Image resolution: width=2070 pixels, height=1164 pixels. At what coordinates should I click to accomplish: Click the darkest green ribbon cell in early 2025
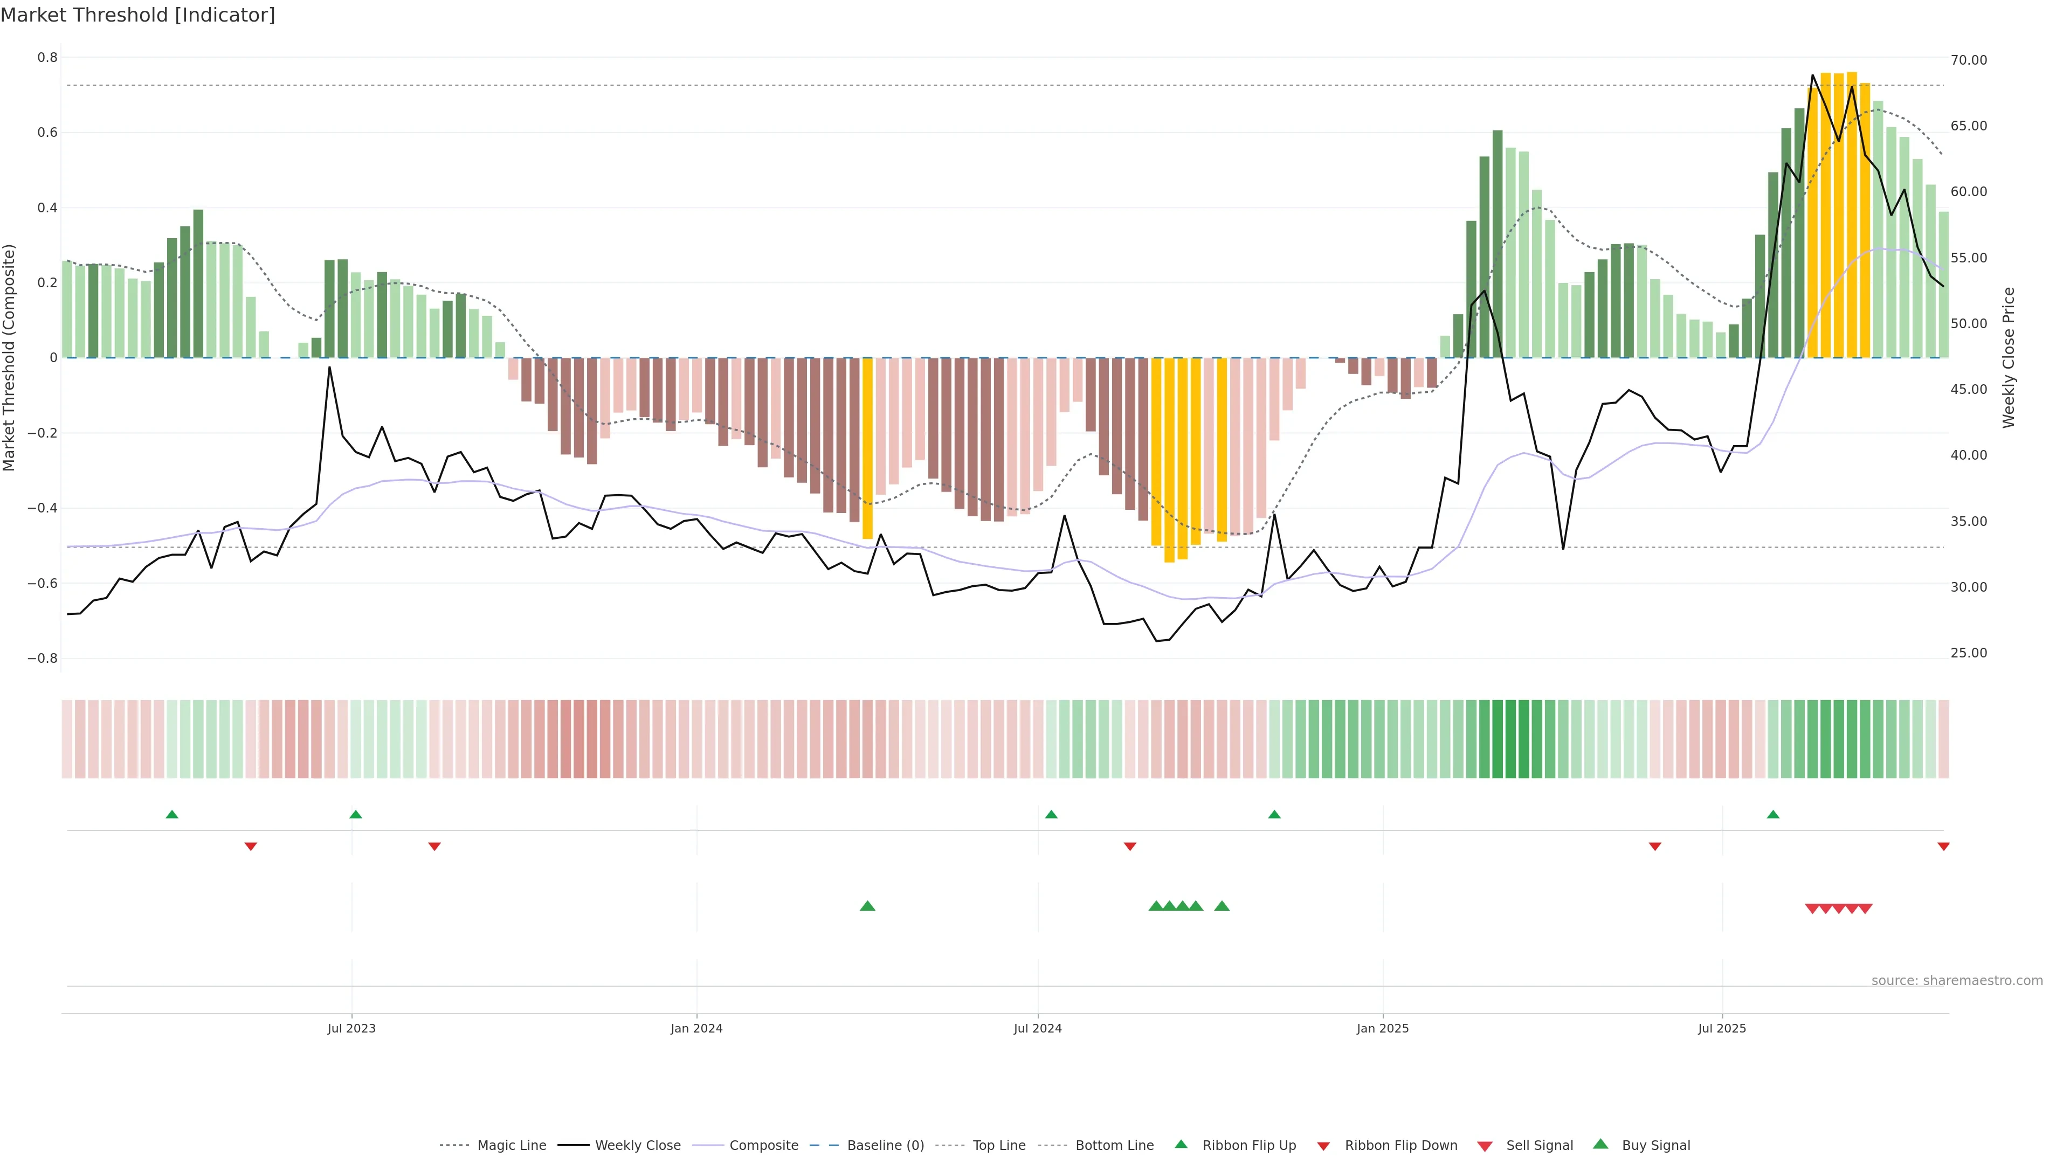[1510, 739]
